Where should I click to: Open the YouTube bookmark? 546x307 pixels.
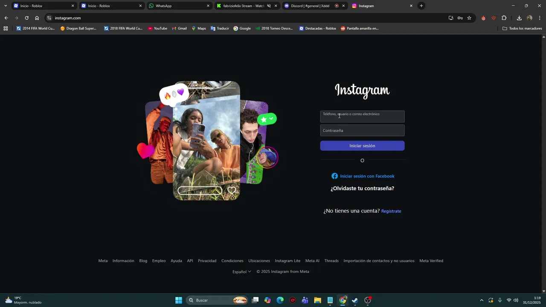tap(157, 29)
